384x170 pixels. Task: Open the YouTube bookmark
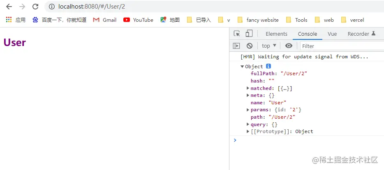pos(138,20)
